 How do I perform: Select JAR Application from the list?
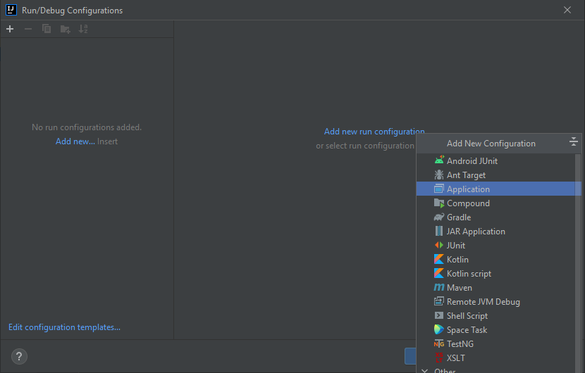[x=495, y=231]
